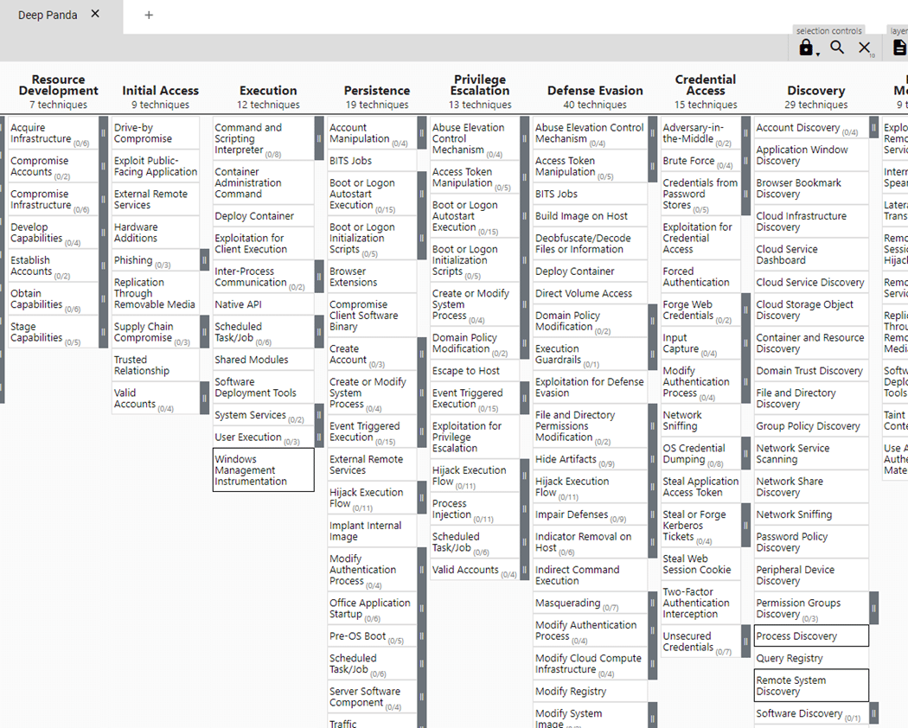Expand Acquire Infrastructure sub-techniques handle
Viewport: 908px width, 728px height.
pyautogui.click(x=103, y=133)
